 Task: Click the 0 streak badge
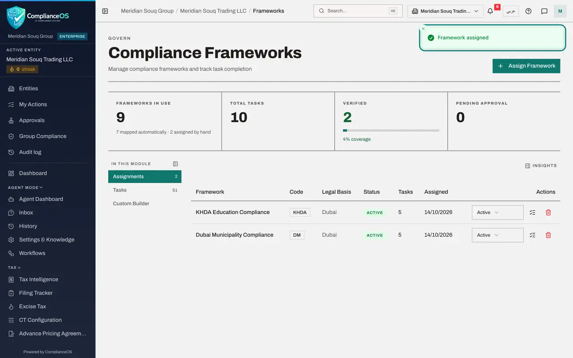point(22,69)
